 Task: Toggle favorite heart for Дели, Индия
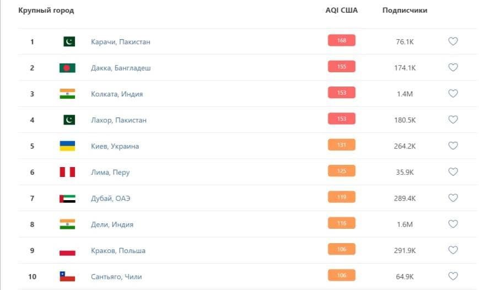point(453,224)
